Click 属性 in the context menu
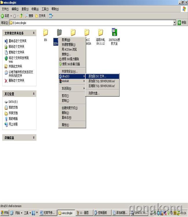The image size is (188, 217). click(x=65, y=125)
